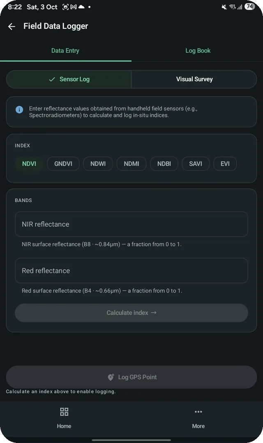Screen dimensions: 263x443
Task: Open the More three-dots icon
Action: (x=198, y=412)
